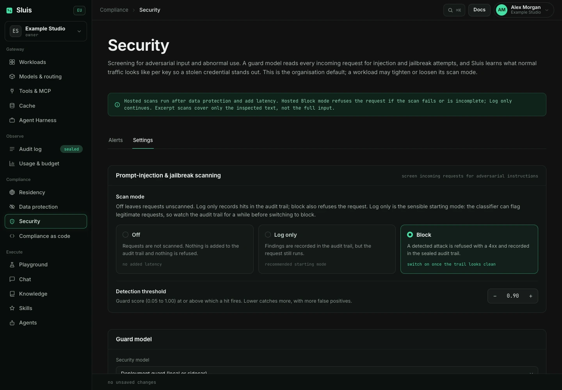The image size is (562, 390).
Task: Open the Knowledge page
Action: click(46, 294)
